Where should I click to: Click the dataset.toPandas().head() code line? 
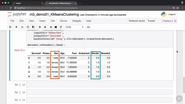(x=46, y=45)
